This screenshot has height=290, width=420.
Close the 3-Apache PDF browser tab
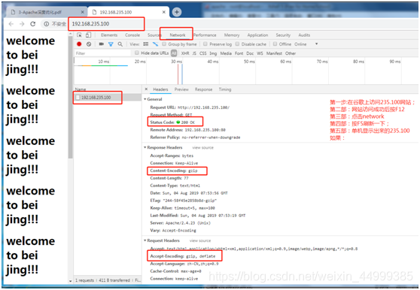coord(83,12)
